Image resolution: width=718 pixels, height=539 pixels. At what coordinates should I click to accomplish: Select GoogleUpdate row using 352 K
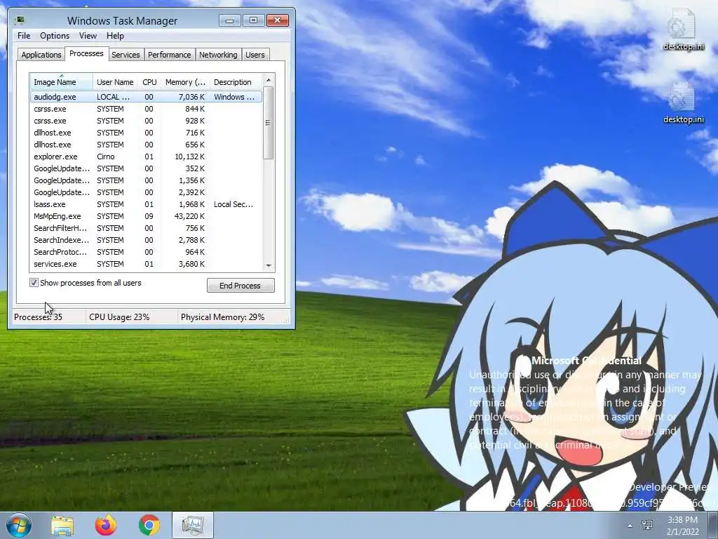click(x=146, y=168)
